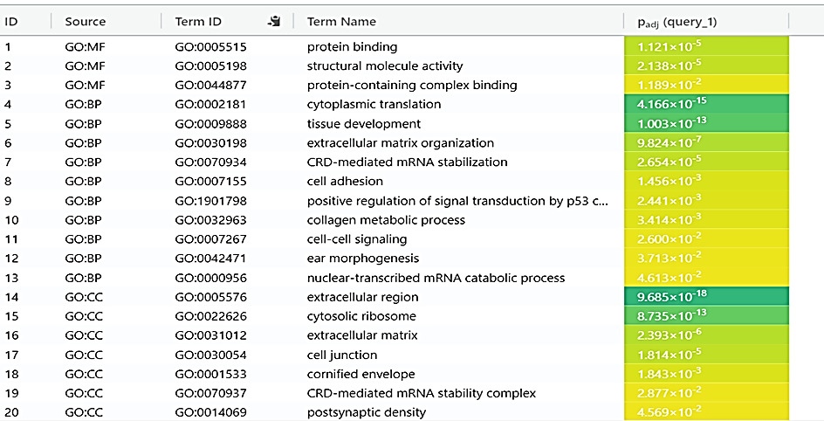The width and height of the screenshot is (824, 421).
Task: Open the GO:0005515 term ID link
Action: click(x=209, y=47)
